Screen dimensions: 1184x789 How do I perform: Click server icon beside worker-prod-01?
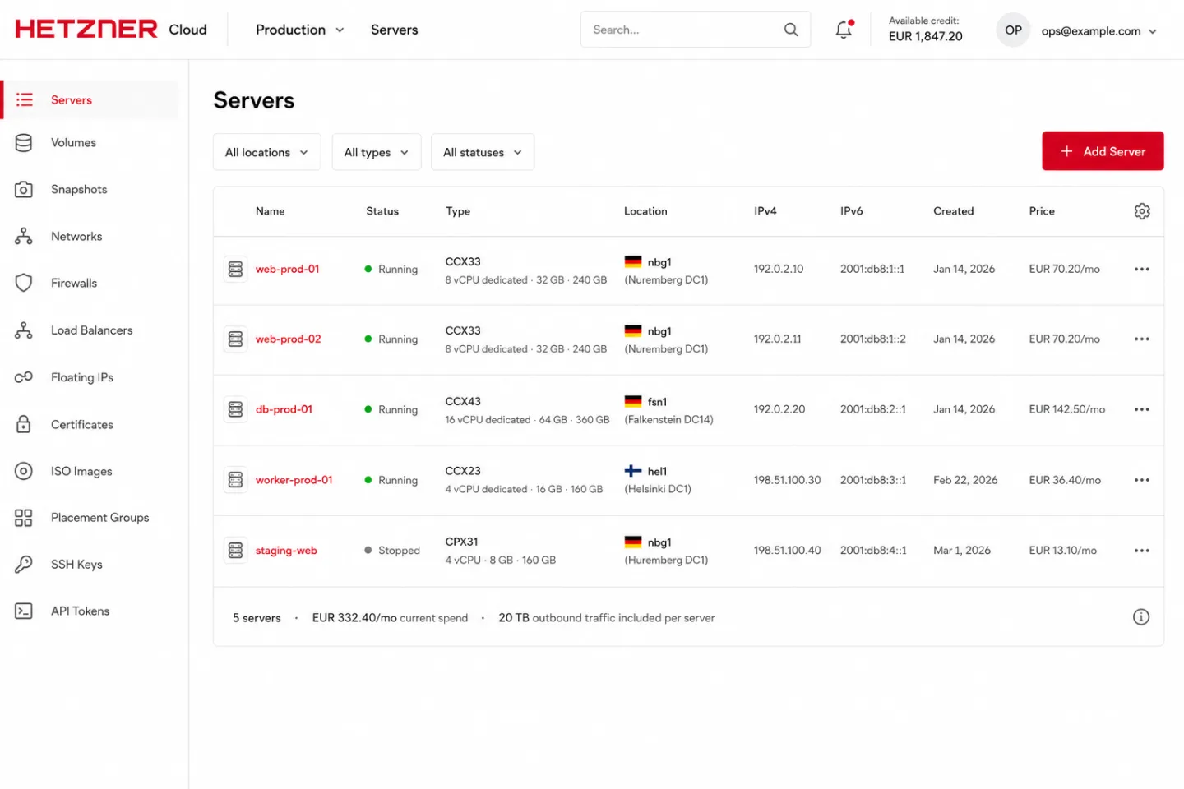point(236,480)
